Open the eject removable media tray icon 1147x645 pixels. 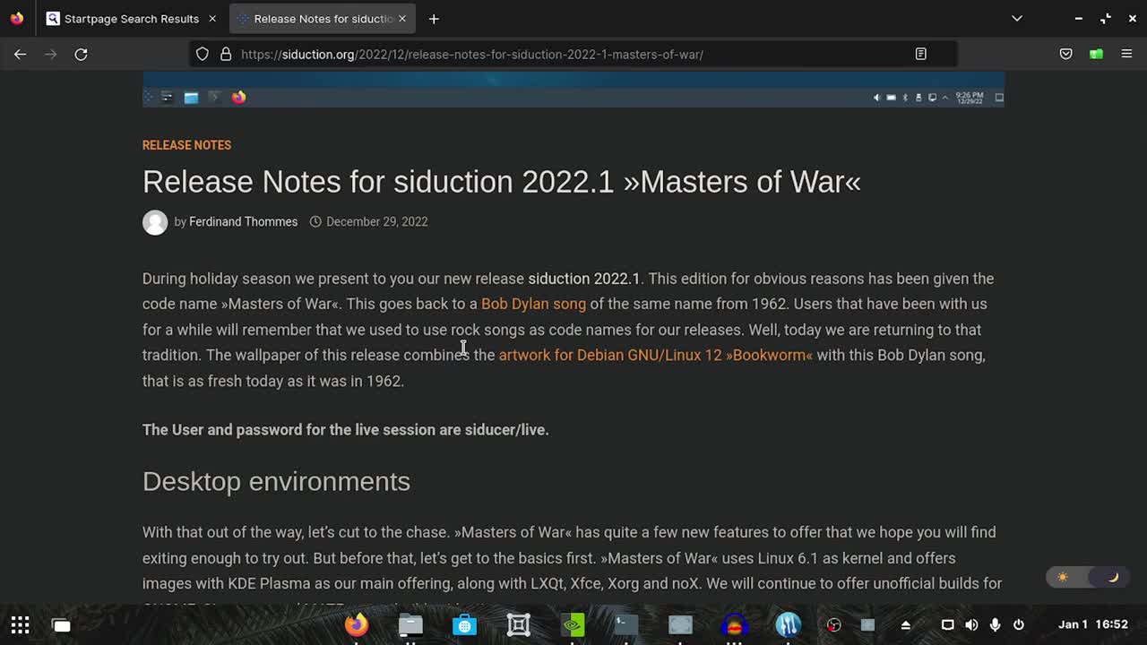point(906,624)
